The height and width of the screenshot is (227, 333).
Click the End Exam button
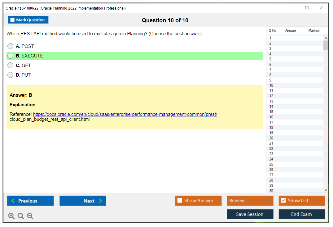pos(302,214)
